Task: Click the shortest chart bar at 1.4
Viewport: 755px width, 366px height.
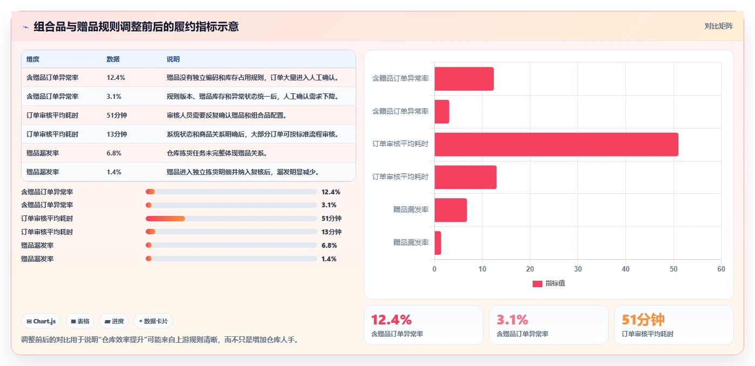Action: tap(438, 243)
